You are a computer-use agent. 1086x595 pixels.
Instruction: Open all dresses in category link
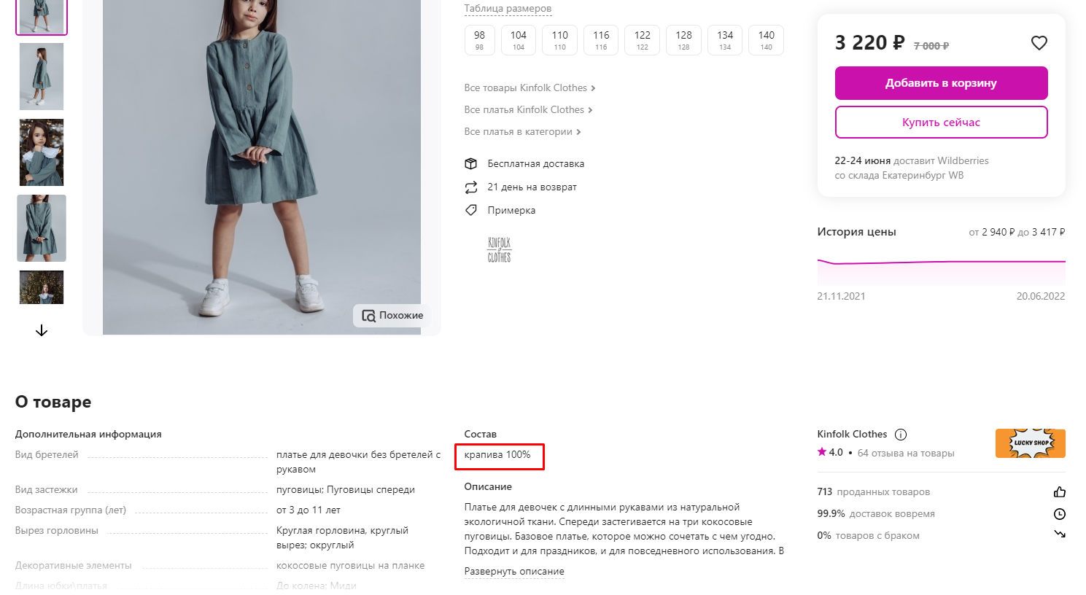coord(523,131)
